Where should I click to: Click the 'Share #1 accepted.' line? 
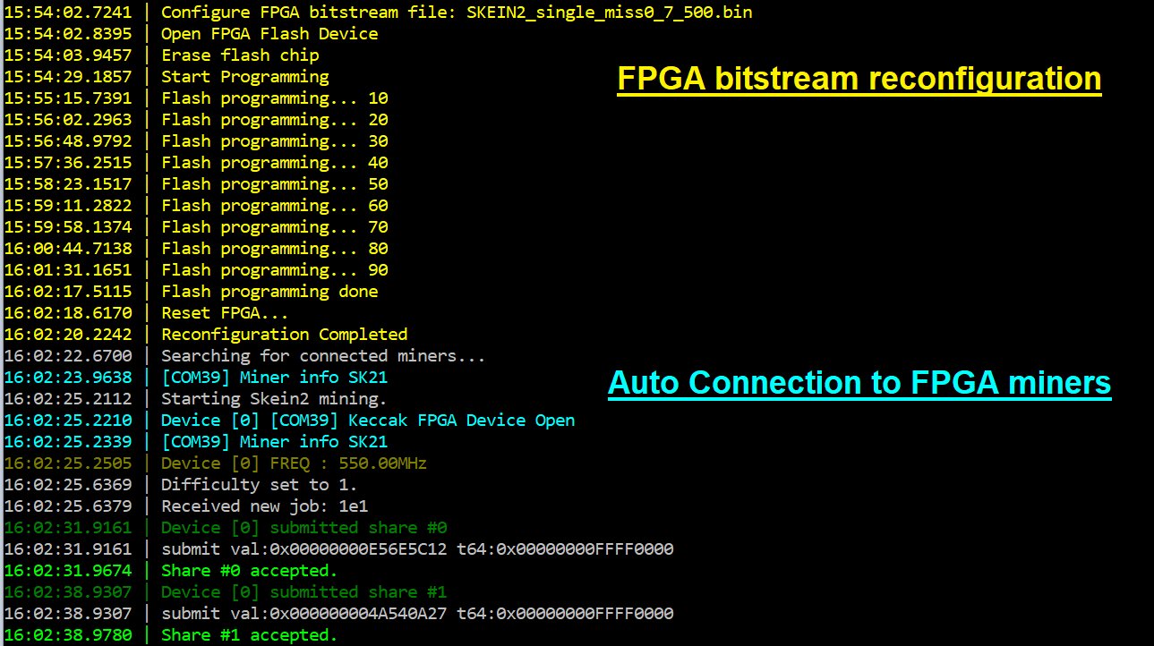point(171,635)
